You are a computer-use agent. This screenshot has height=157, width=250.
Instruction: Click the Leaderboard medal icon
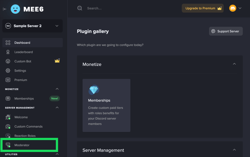click(x=8, y=52)
